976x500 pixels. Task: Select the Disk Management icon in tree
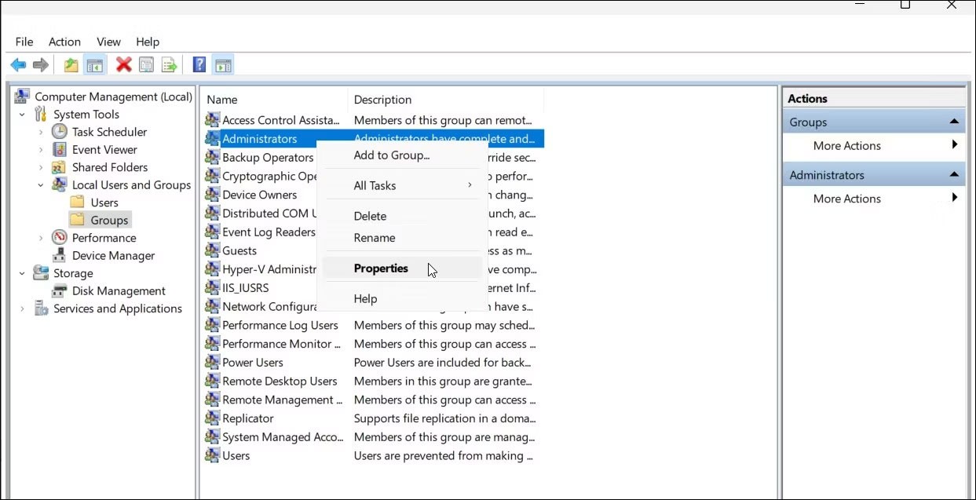60,291
